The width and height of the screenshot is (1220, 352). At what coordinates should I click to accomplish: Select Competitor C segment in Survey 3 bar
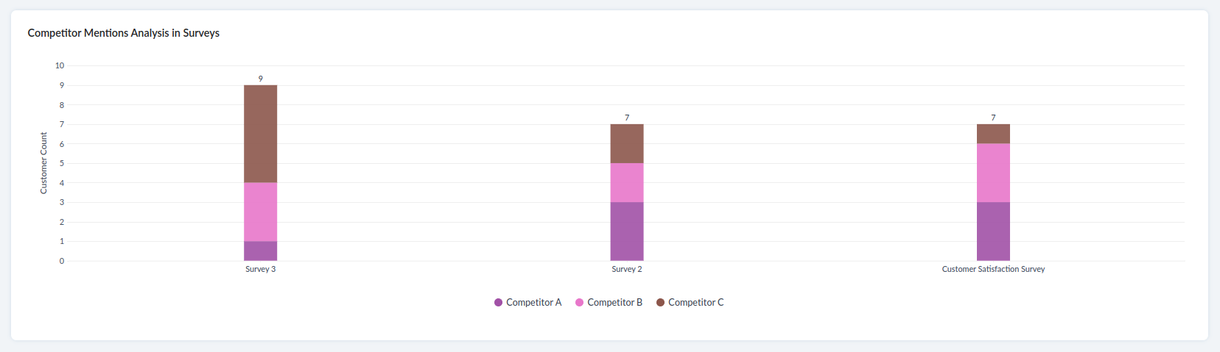pos(261,134)
